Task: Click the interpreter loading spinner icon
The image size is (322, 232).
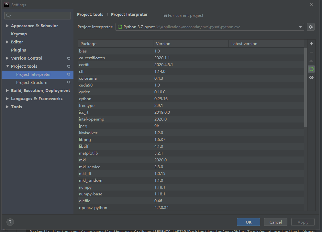Action: point(120,27)
